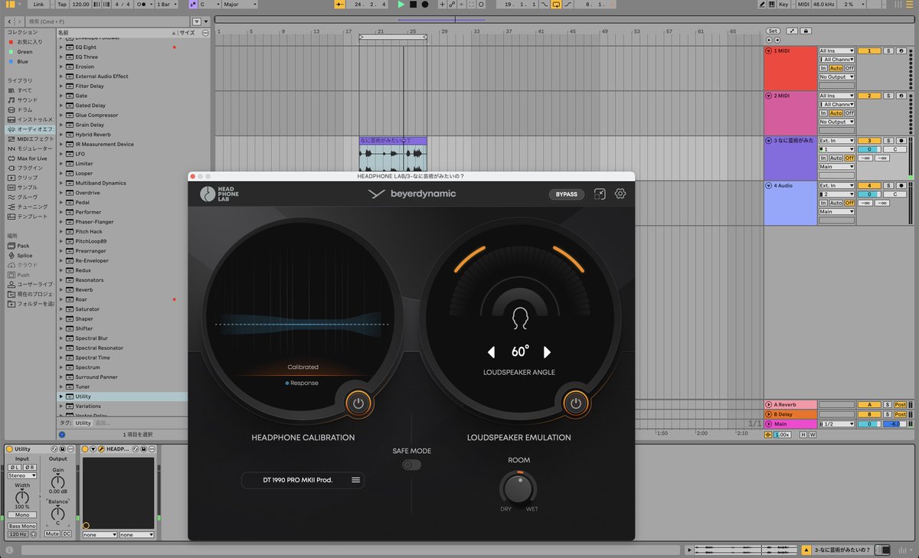919x558 pixels.
Task: Toggle Loudspeaker Emulation power button
Action: point(576,402)
